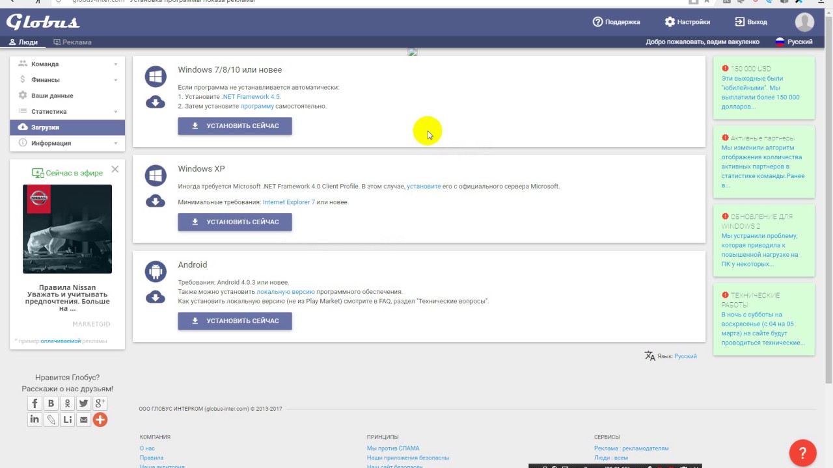Click the Сейчас в эфире icon
This screenshot has height=468, width=833.
pos(38,173)
